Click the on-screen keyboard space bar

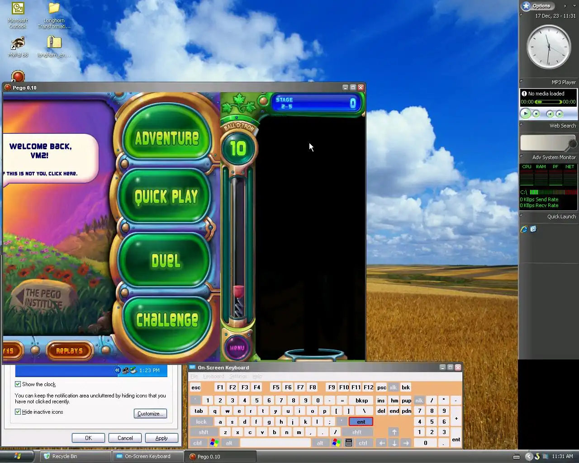pos(275,443)
